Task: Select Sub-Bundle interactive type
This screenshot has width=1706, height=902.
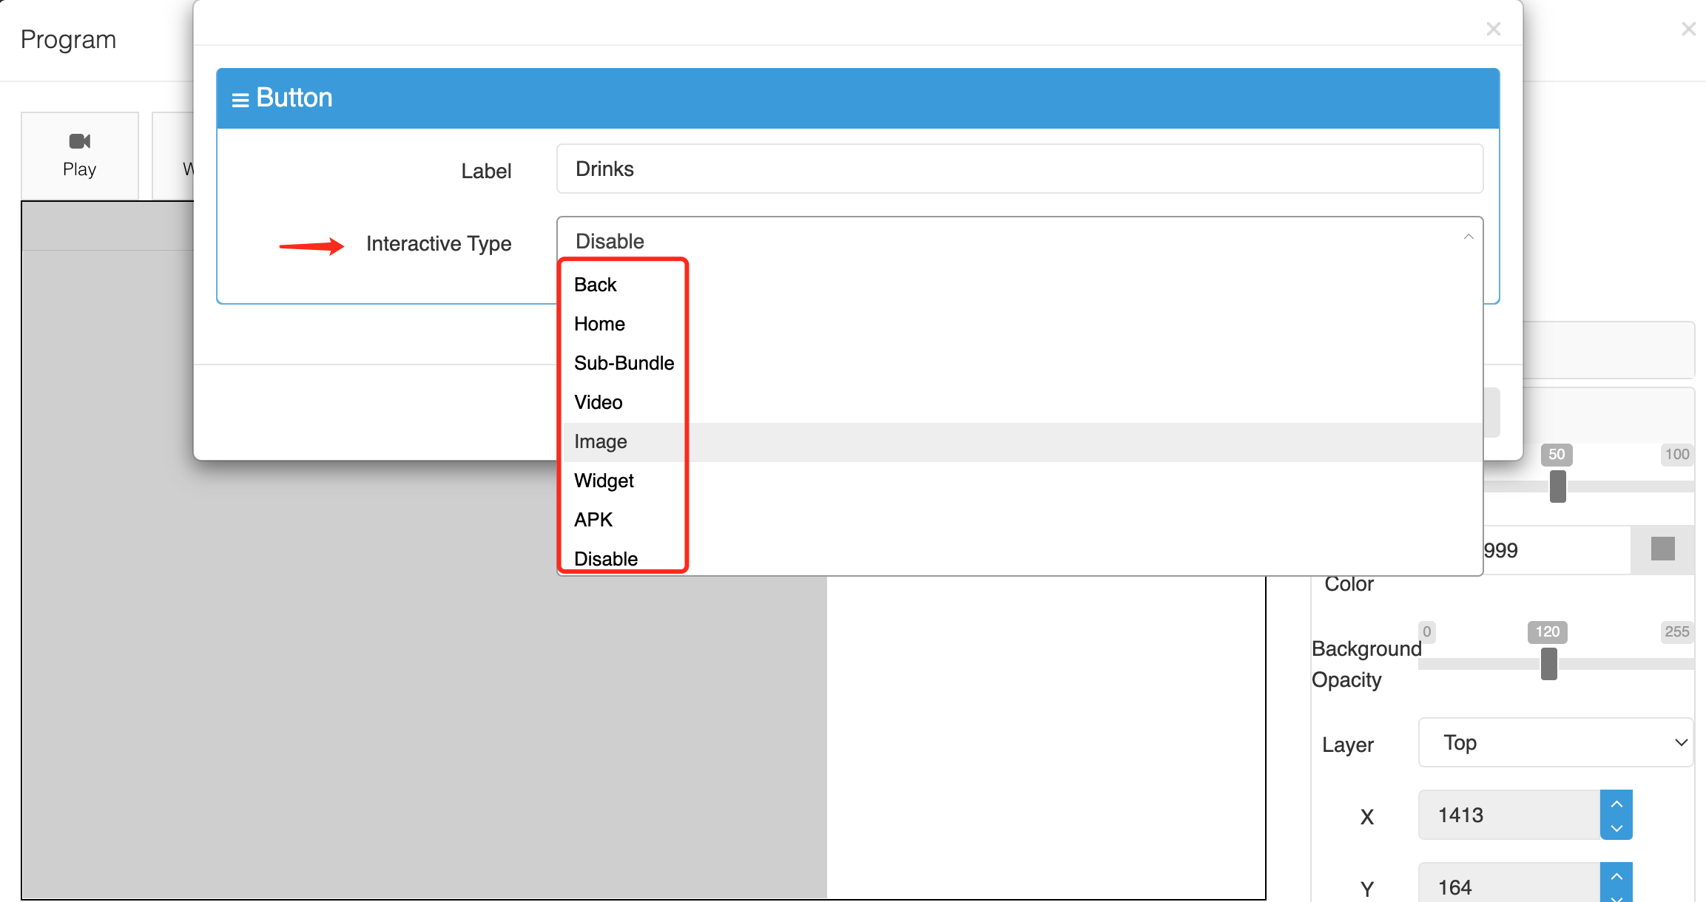Action: click(624, 363)
